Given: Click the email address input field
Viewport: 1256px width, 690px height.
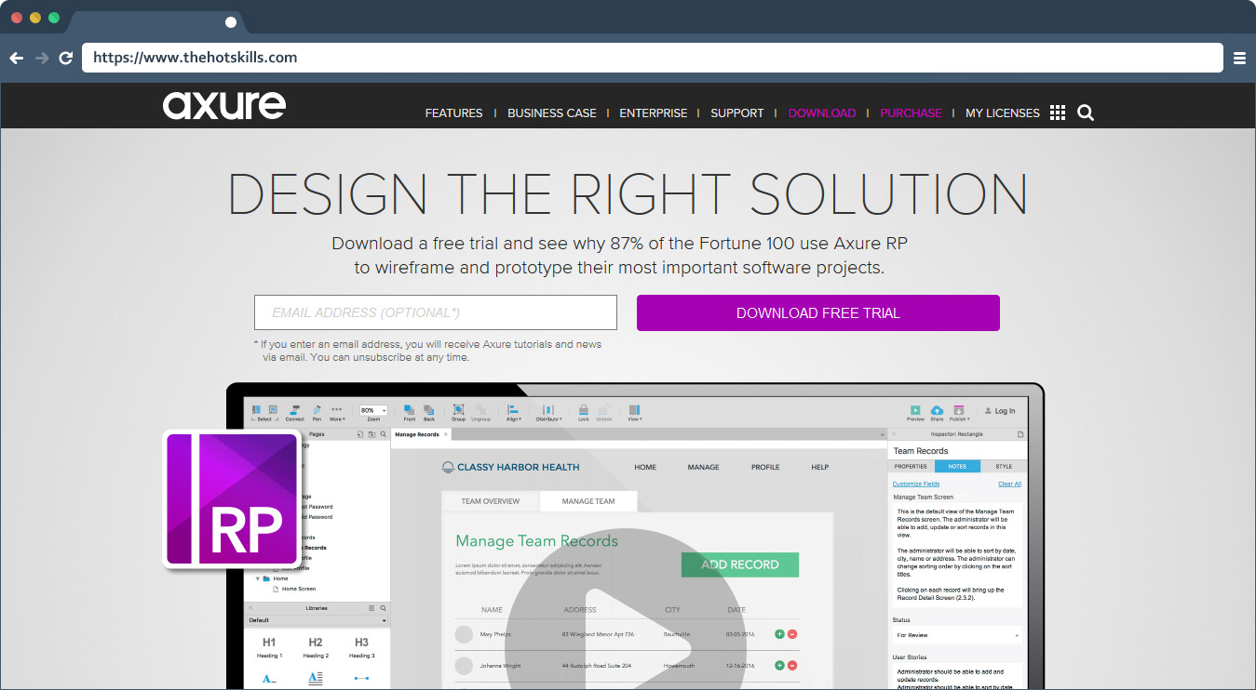Looking at the screenshot, I should [436, 312].
